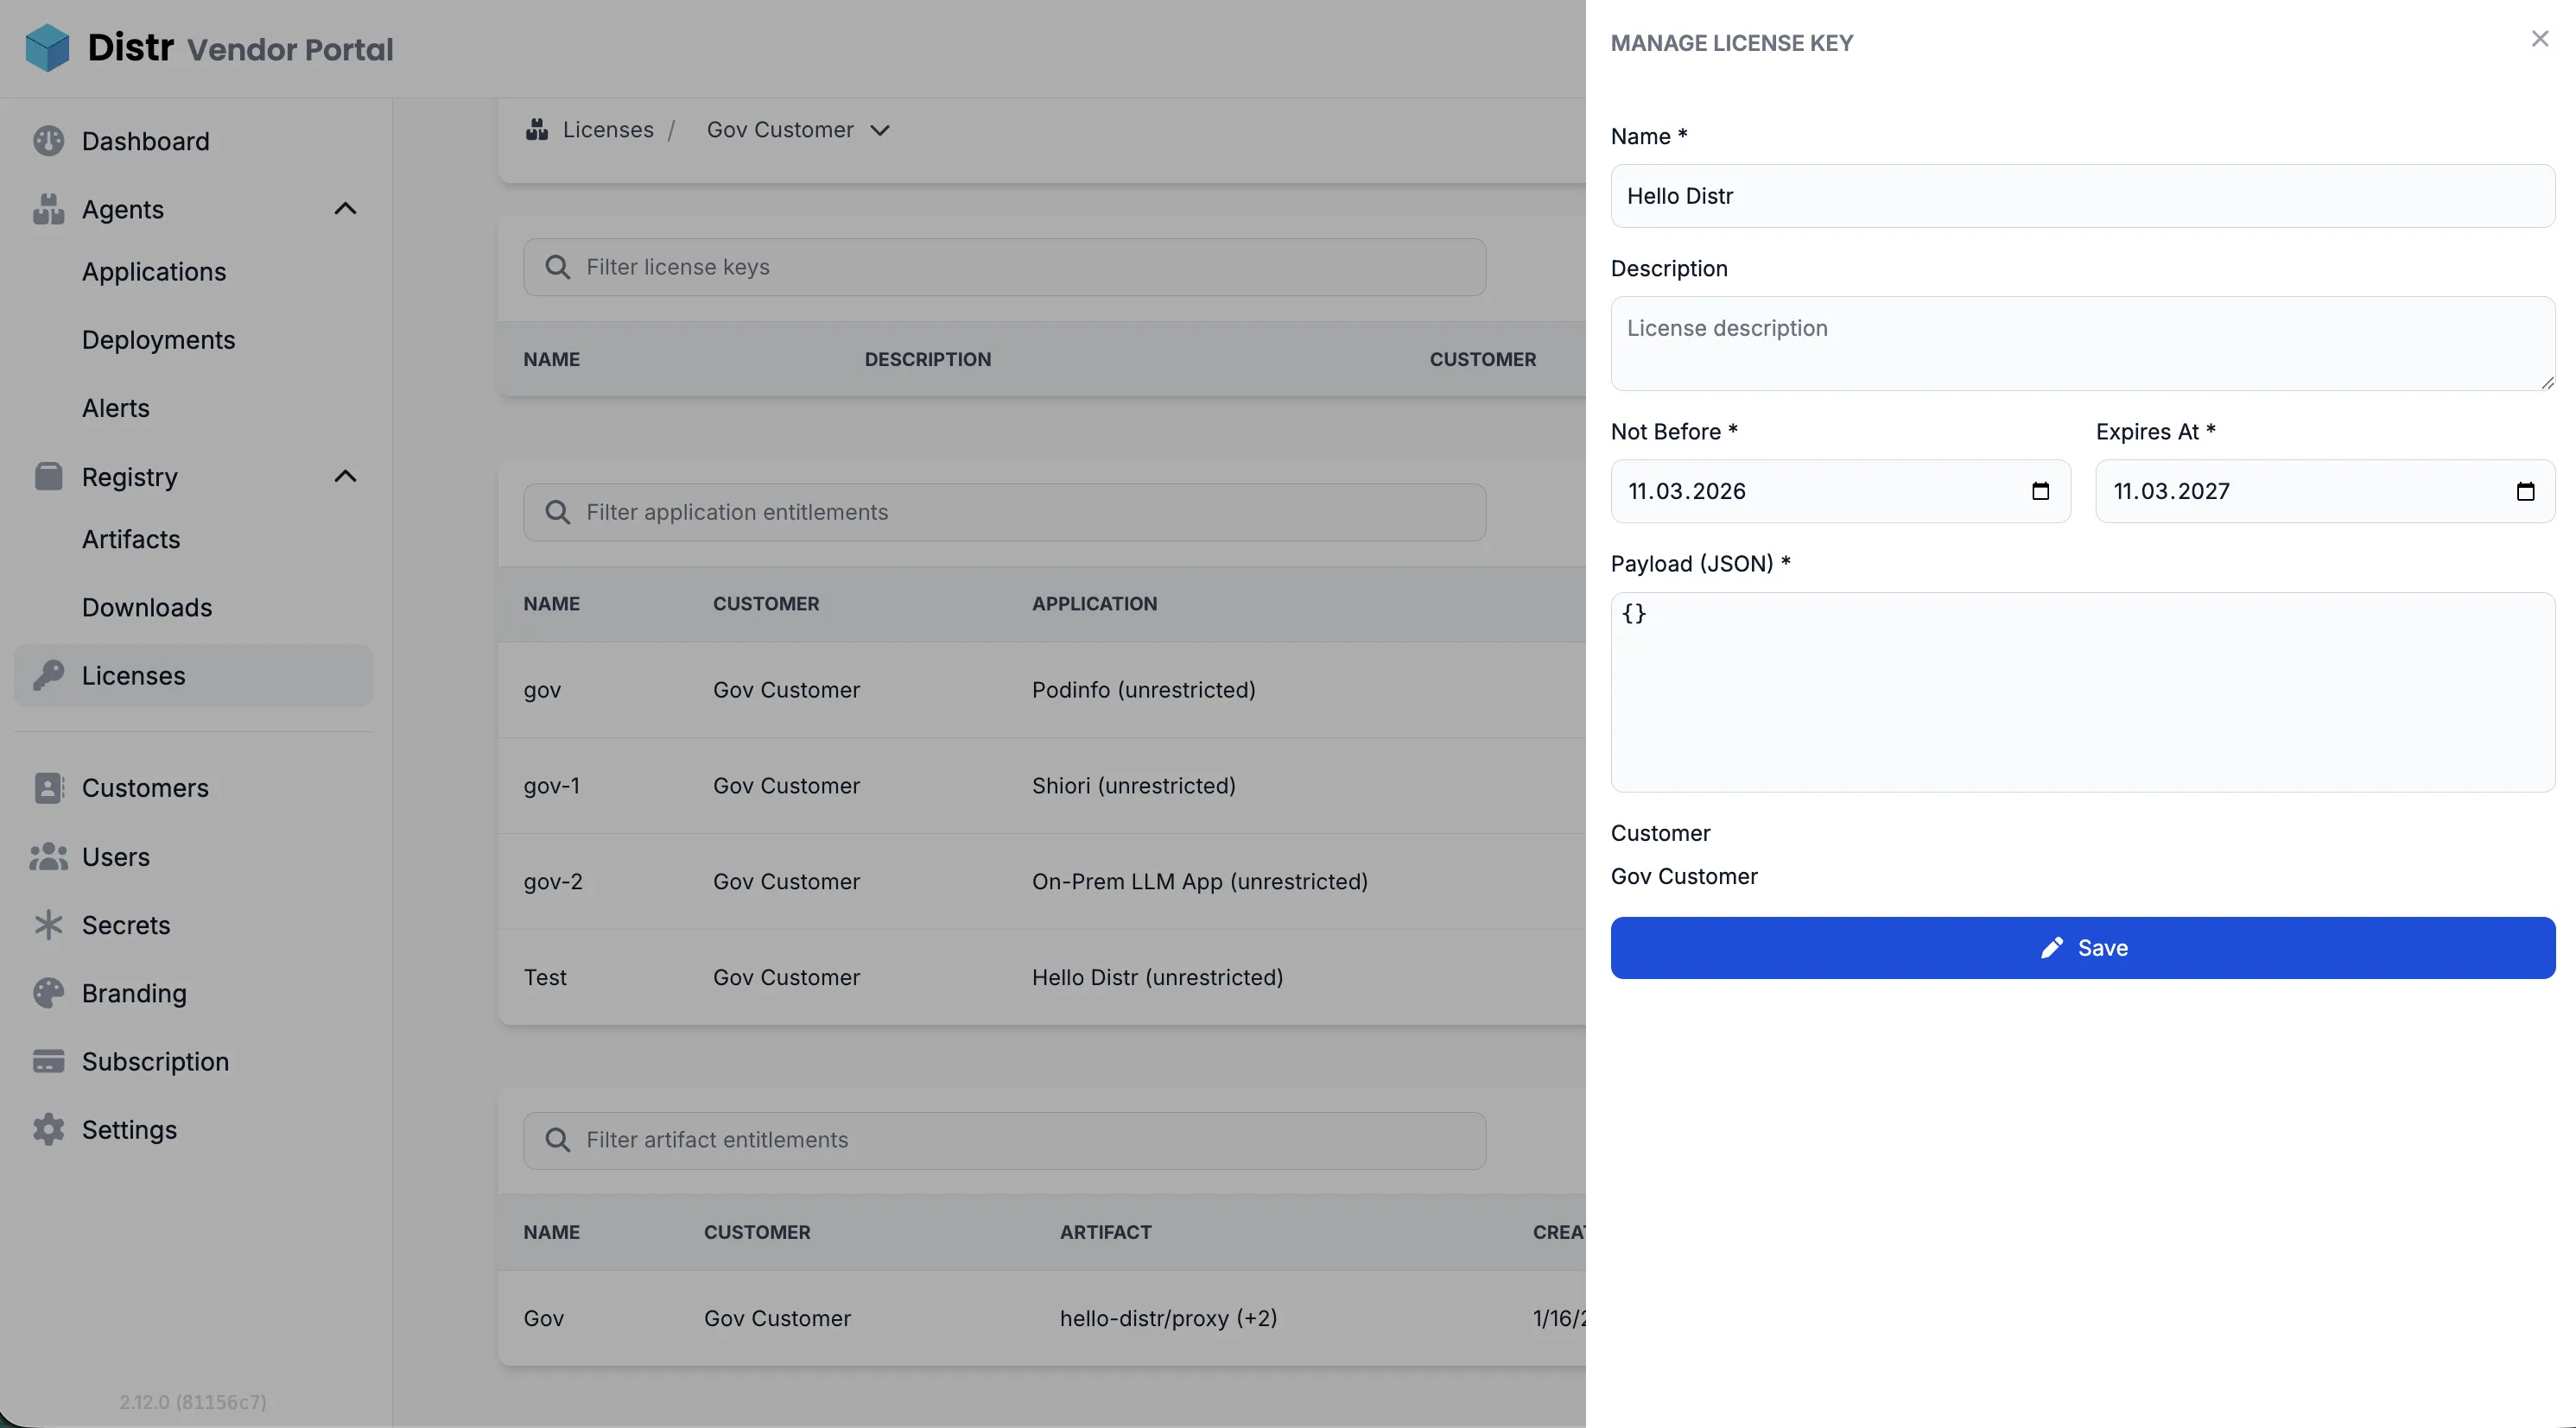The width and height of the screenshot is (2576, 1428).
Task: Collapse the Agents section chevron
Action: pos(345,209)
